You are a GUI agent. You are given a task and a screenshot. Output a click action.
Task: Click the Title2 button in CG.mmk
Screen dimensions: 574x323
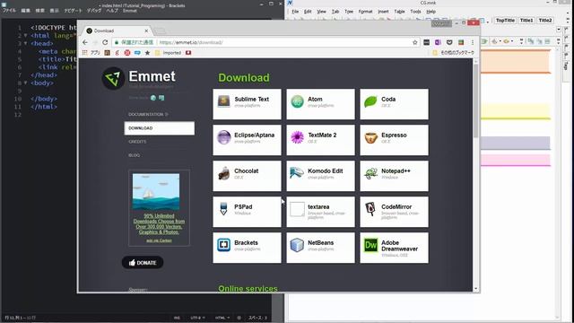545,21
